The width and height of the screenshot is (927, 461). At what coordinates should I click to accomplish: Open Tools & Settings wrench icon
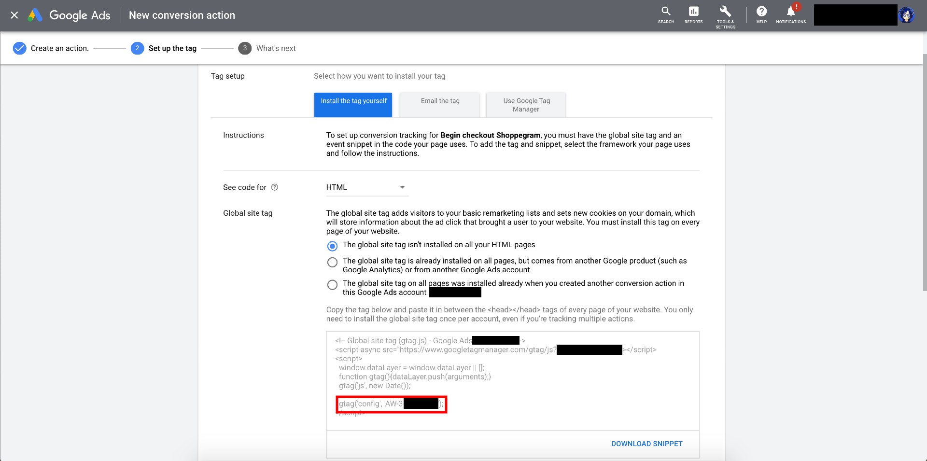(x=725, y=17)
